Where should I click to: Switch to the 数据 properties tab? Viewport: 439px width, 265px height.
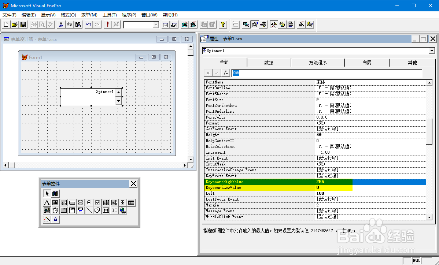(x=269, y=63)
